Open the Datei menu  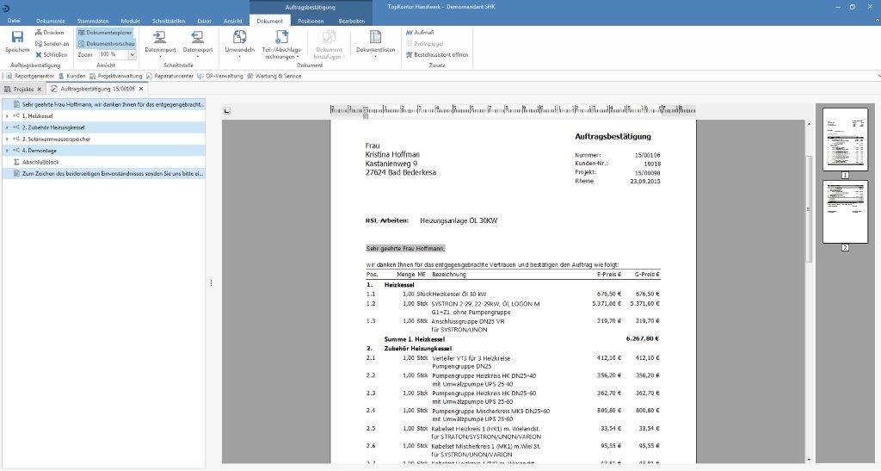click(x=14, y=21)
